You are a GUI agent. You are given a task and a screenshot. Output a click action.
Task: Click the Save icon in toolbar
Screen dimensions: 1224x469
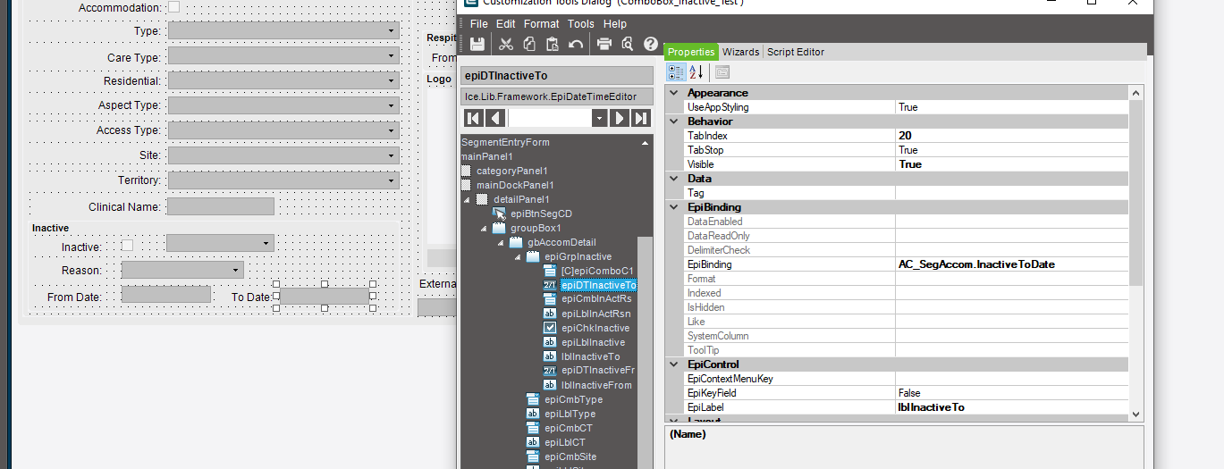tap(477, 44)
